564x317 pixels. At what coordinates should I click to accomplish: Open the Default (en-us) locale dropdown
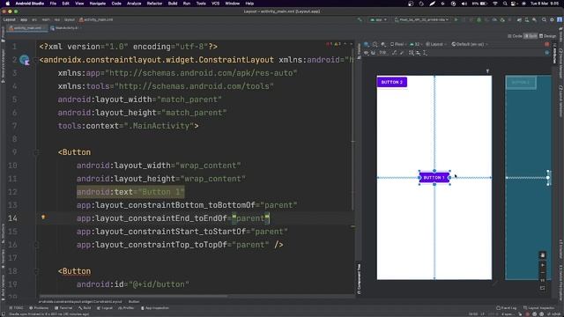(x=470, y=44)
